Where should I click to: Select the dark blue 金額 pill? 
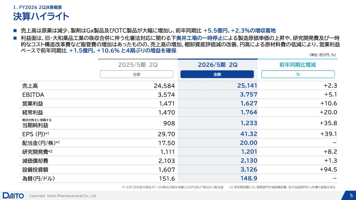[x=217, y=74]
